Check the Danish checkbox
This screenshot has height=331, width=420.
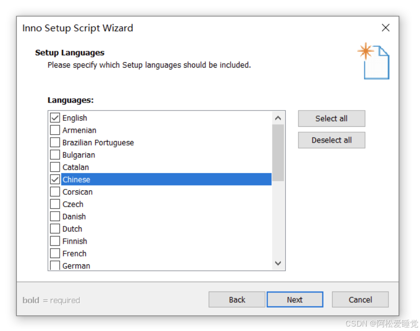[55, 216]
